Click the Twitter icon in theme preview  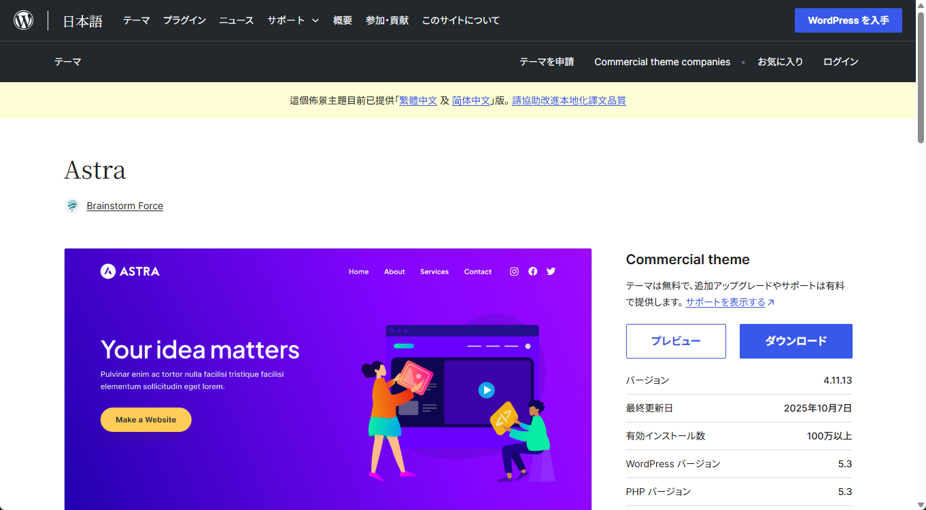[x=551, y=272]
